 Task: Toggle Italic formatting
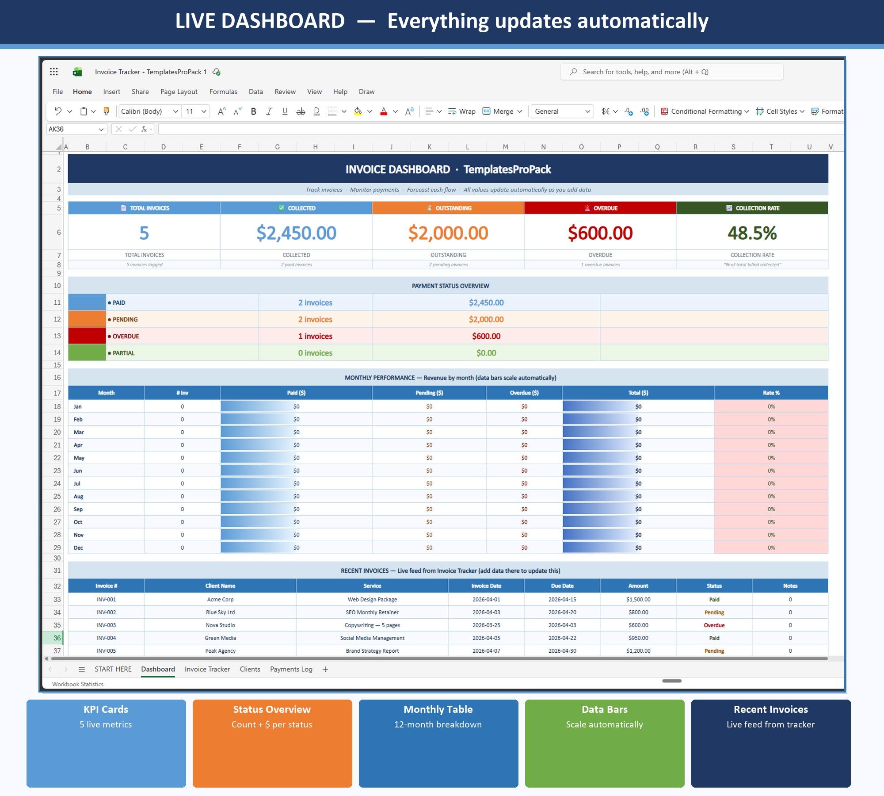click(269, 111)
